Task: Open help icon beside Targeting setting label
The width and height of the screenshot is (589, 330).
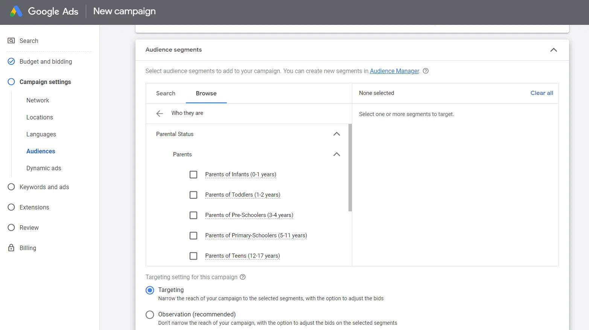Action: (243, 277)
